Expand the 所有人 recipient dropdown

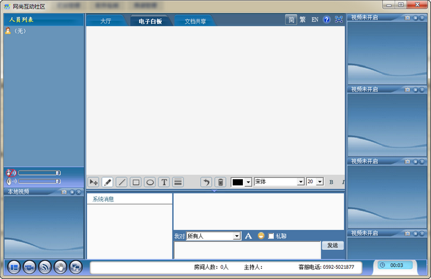tap(237, 236)
